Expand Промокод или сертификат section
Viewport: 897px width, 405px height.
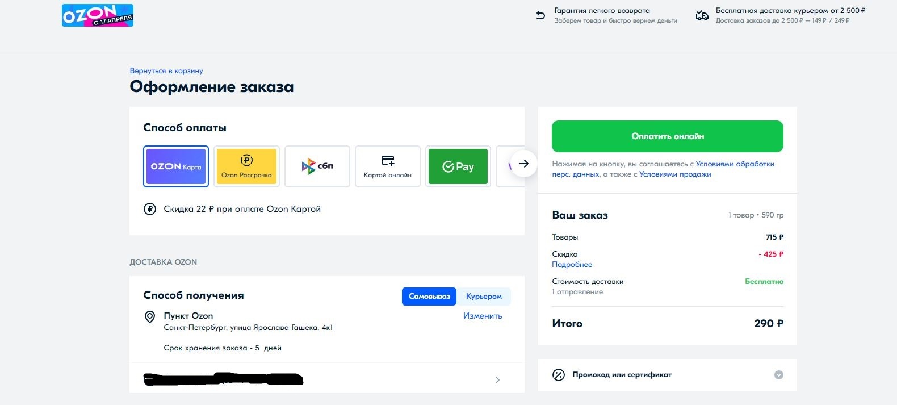(668, 375)
